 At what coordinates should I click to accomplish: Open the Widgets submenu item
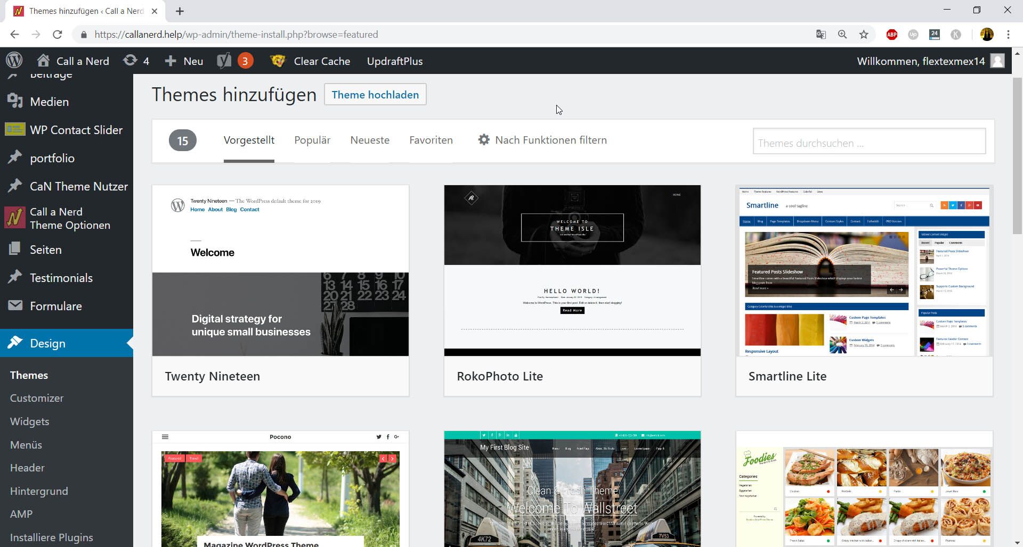click(30, 421)
